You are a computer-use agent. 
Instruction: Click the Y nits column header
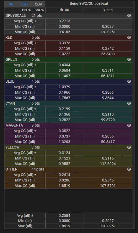(x=108, y=10)
